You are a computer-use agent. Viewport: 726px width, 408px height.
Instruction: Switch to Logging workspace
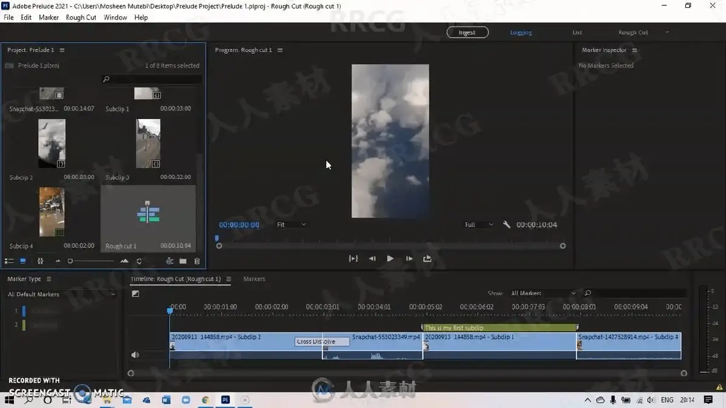tap(521, 32)
